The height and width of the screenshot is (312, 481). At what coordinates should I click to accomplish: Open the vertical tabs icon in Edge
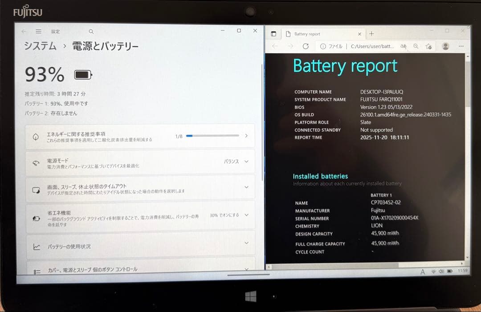click(273, 33)
